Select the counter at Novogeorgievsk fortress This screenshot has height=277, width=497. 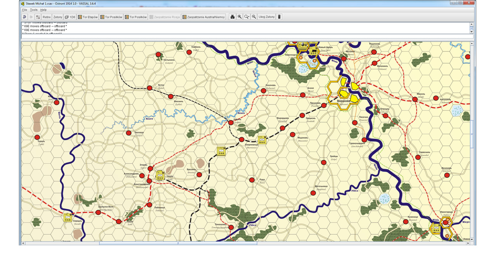(302, 46)
